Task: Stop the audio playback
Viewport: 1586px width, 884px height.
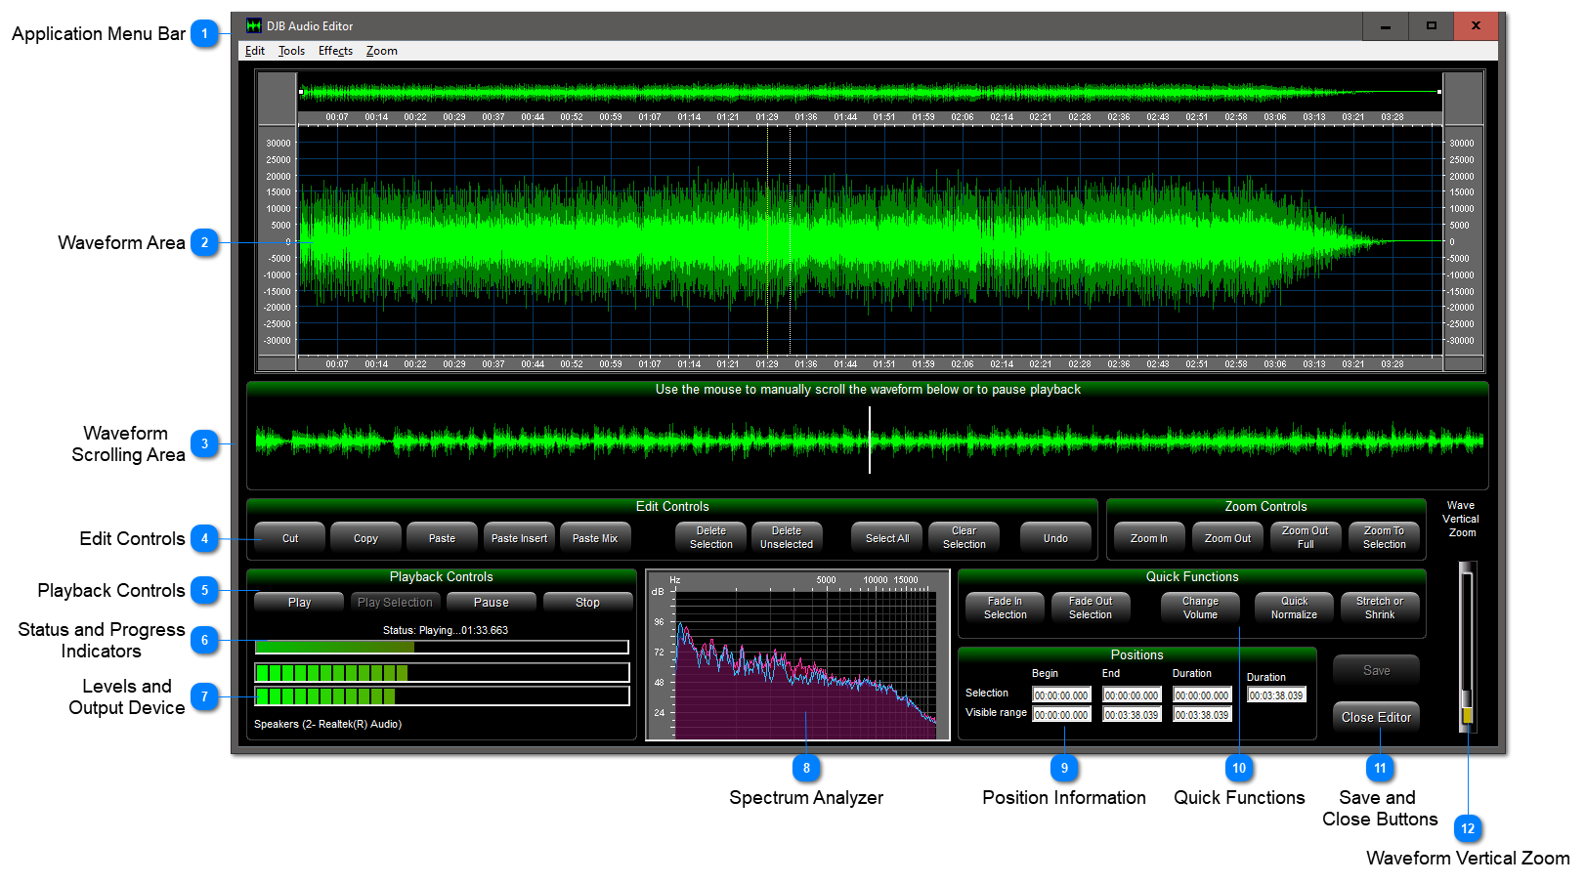Action: click(587, 603)
